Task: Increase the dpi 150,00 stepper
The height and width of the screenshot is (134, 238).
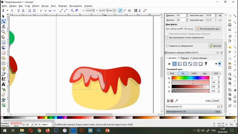Action: pyautogui.click(x=216, y=15)
